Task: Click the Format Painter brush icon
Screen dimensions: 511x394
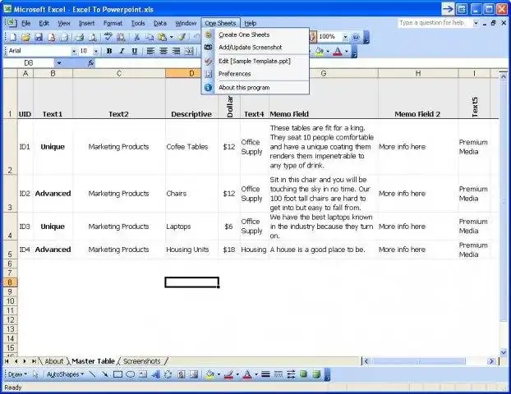Action: click(182, 37)
